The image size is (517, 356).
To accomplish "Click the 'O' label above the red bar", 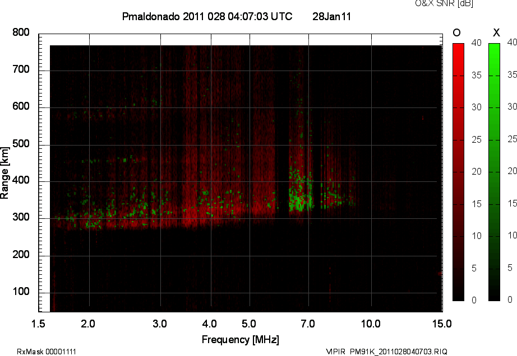I will click(x=456, y=32).
